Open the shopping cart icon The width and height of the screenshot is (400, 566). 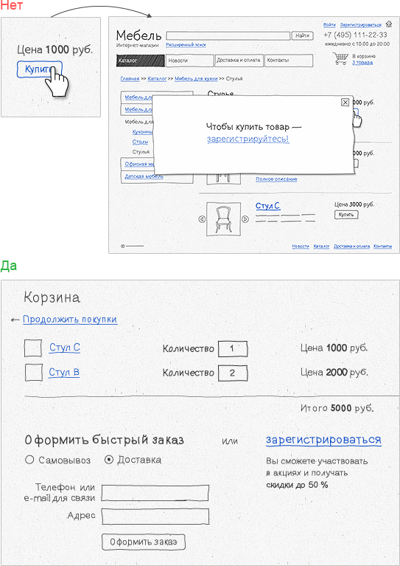(x=340, y=59)
